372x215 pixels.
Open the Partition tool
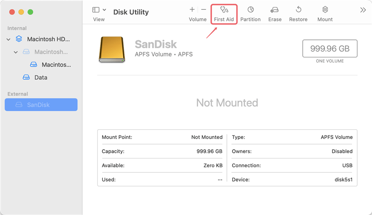tap(250, 14)
